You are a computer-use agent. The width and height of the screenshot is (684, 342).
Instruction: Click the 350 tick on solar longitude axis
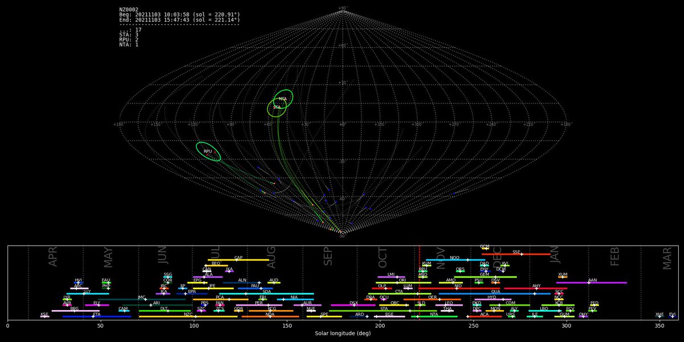[x=659, y=325]
